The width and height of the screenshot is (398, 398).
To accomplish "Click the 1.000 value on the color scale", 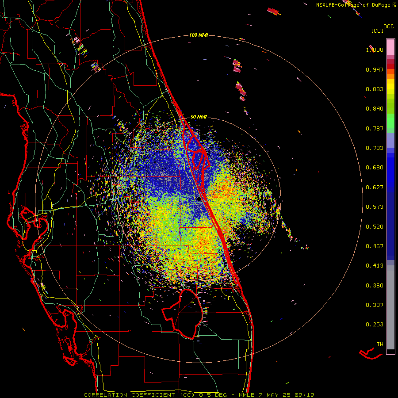I will [x=375, y=50].
